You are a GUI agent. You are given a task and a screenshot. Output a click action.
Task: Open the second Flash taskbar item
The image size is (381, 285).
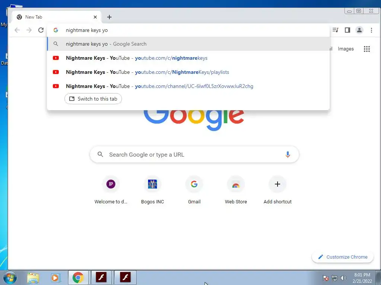tap(125, 278)
